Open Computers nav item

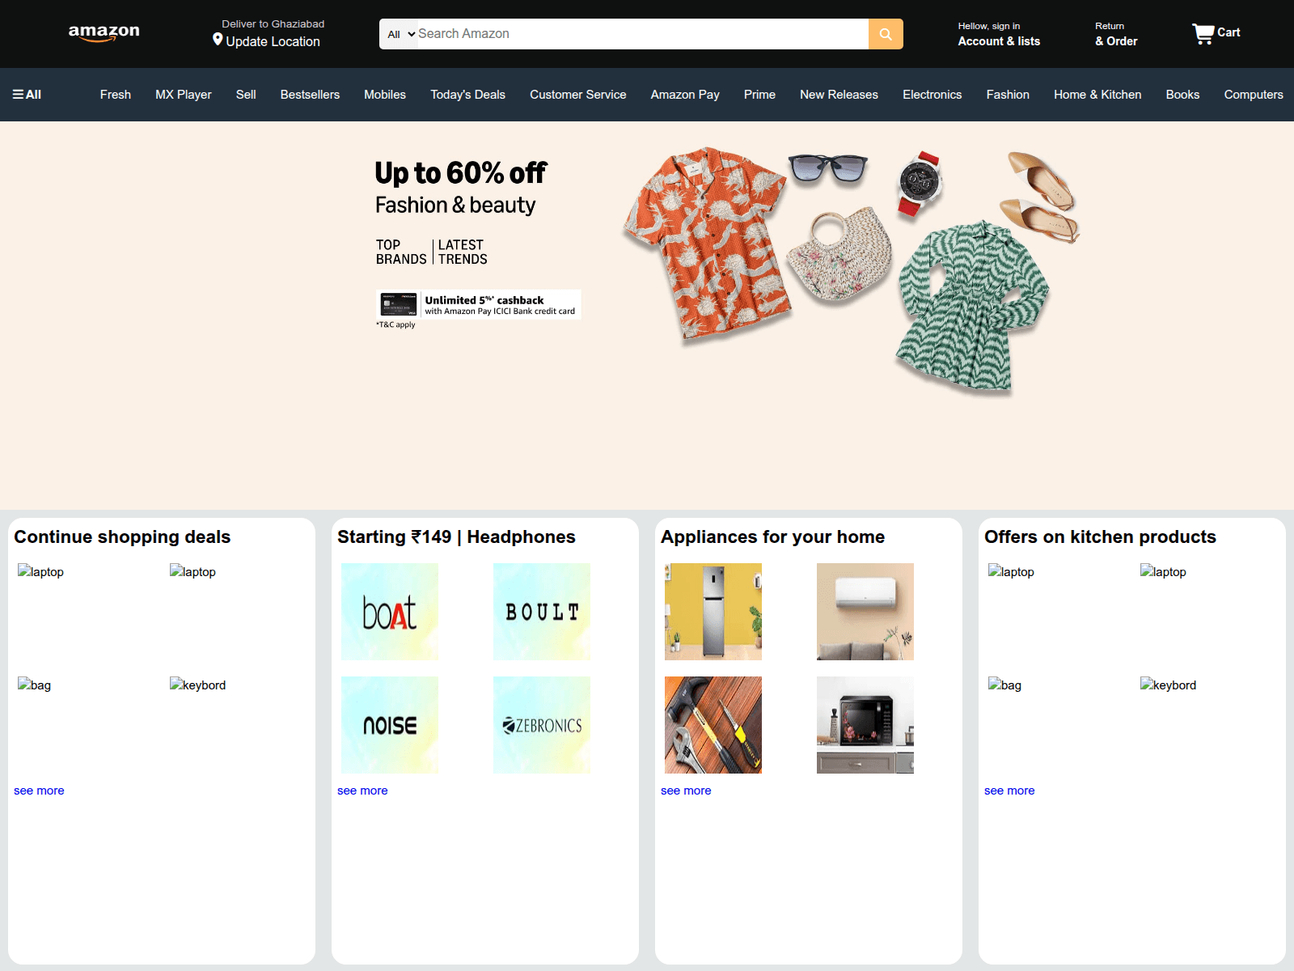(1253, 95)
